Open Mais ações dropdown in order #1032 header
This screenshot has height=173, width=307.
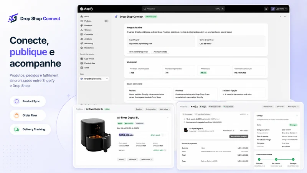[x=293, y=107]
